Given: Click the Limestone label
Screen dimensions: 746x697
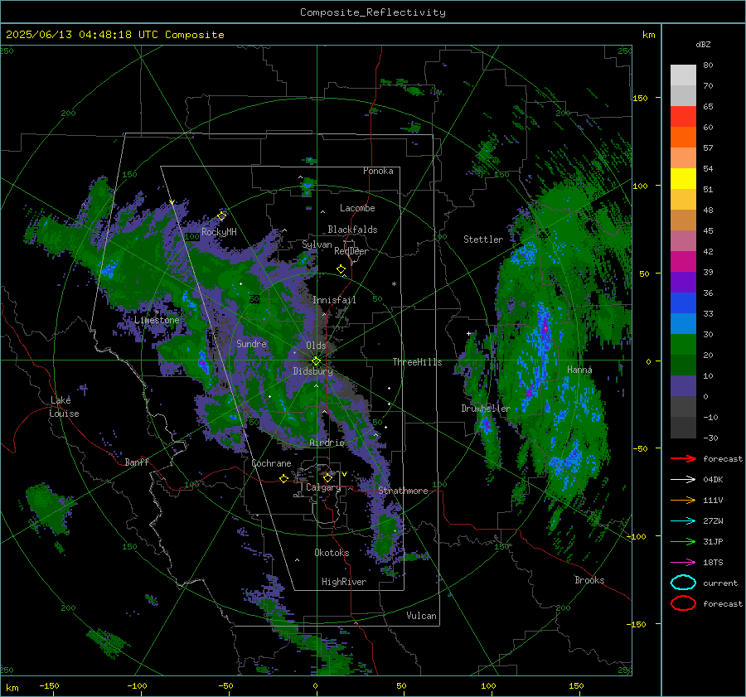Looking at the screenshot, I should [157, 320].
